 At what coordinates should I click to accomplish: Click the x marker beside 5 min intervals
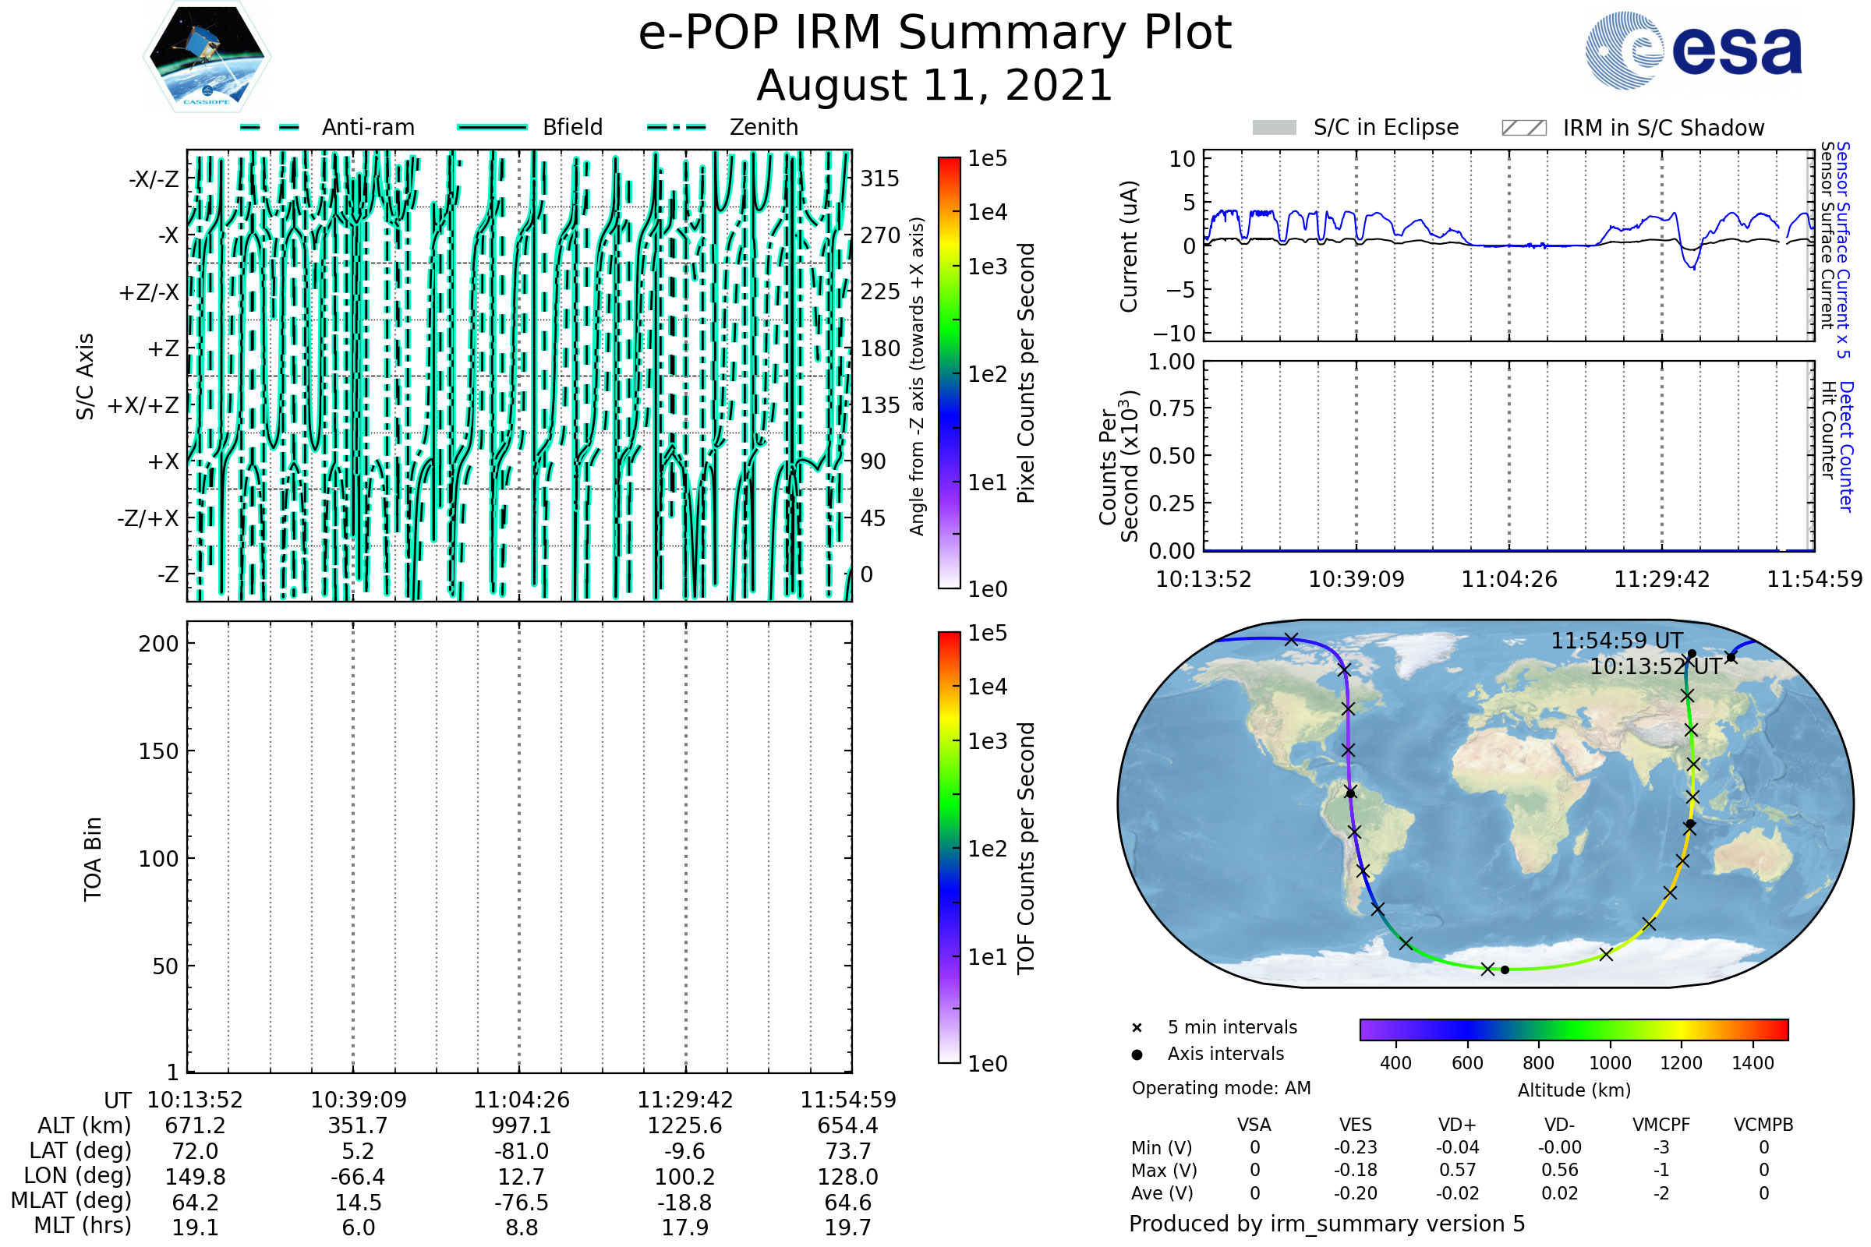coord(1137,1028)
